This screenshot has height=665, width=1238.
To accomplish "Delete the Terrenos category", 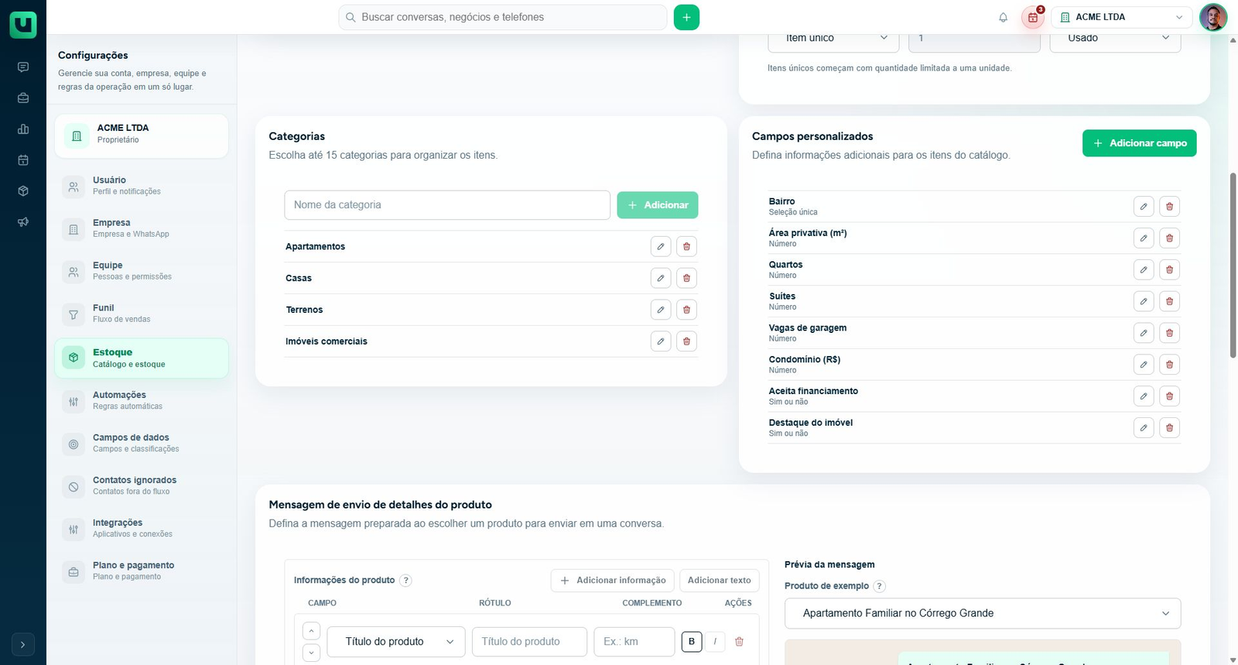I will (x=686, y=310).
